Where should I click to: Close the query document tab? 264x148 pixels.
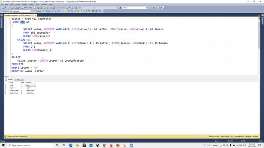pos(35,15)
